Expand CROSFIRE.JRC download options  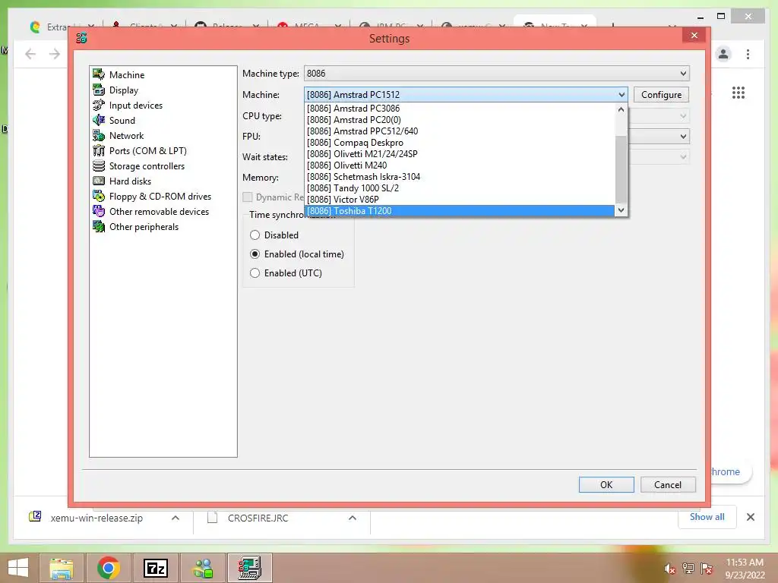[353, 518]
